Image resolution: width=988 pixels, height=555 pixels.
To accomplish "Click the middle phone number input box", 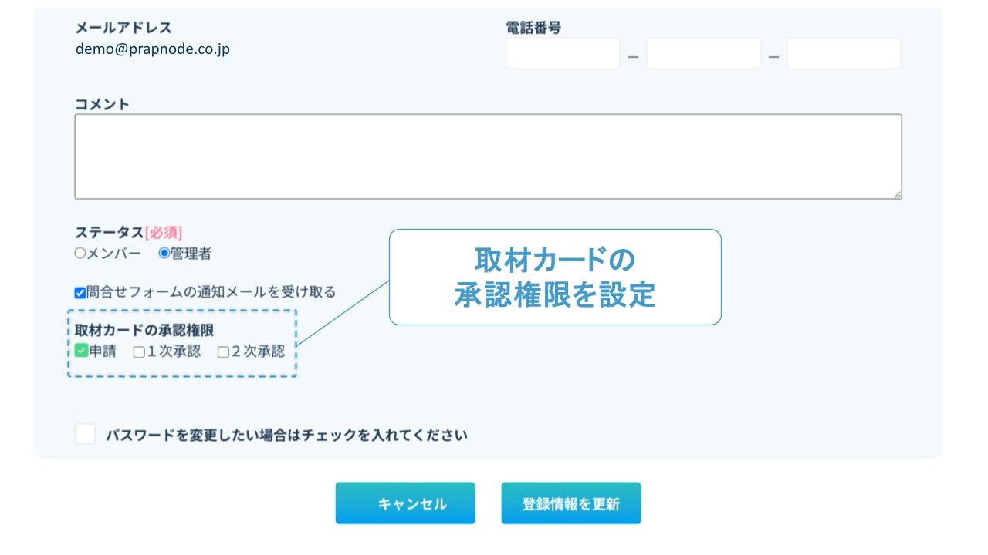I will [x=703, y=53].
